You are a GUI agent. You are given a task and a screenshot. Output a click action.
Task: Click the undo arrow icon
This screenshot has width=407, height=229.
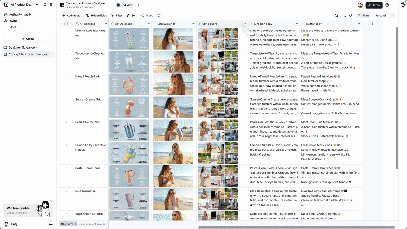coord(345,15)
